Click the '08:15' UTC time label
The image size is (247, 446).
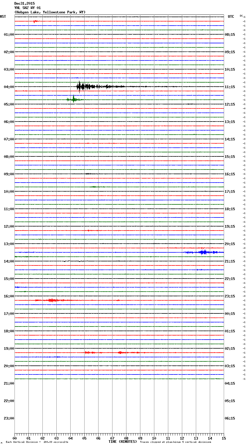230,35
